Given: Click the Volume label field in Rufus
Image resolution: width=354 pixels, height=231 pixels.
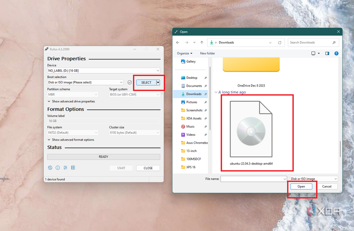Looking at the screenshot, I should click(x=104, y=121).
